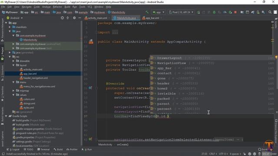The height and width of the screenshot is (156, 278).
Task: Click the eye inspection icon above editor scrollbar
Action: (272, 22)
